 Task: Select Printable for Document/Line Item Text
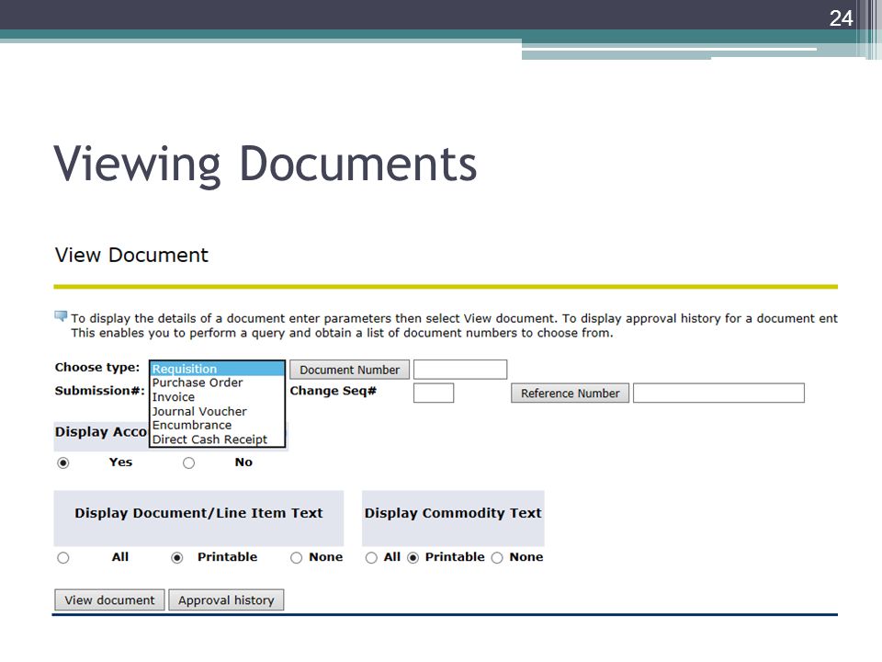point(176,558)
